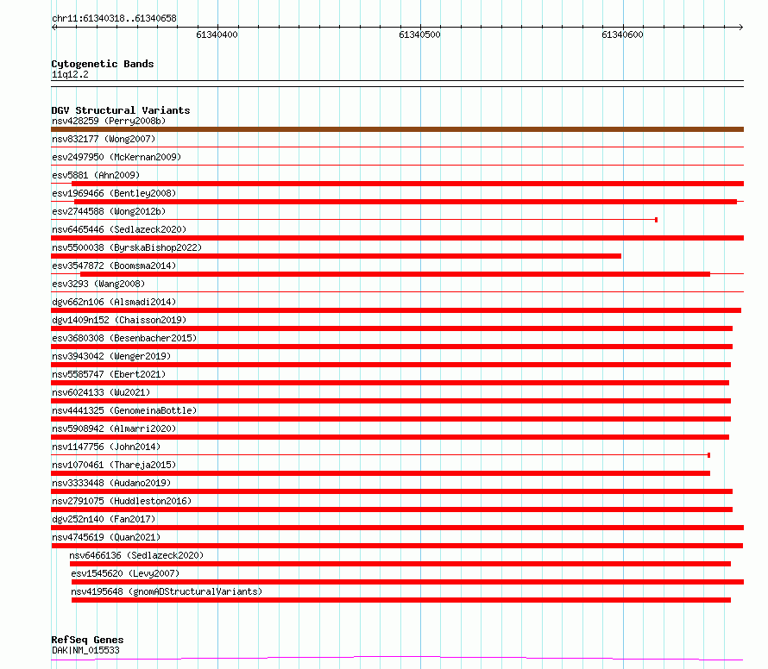
Task: Click the right scroll arrow on the ruler
Action: click(740, 27)
